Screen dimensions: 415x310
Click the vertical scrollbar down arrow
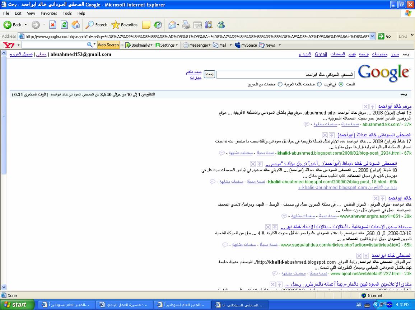coord(4,287)
